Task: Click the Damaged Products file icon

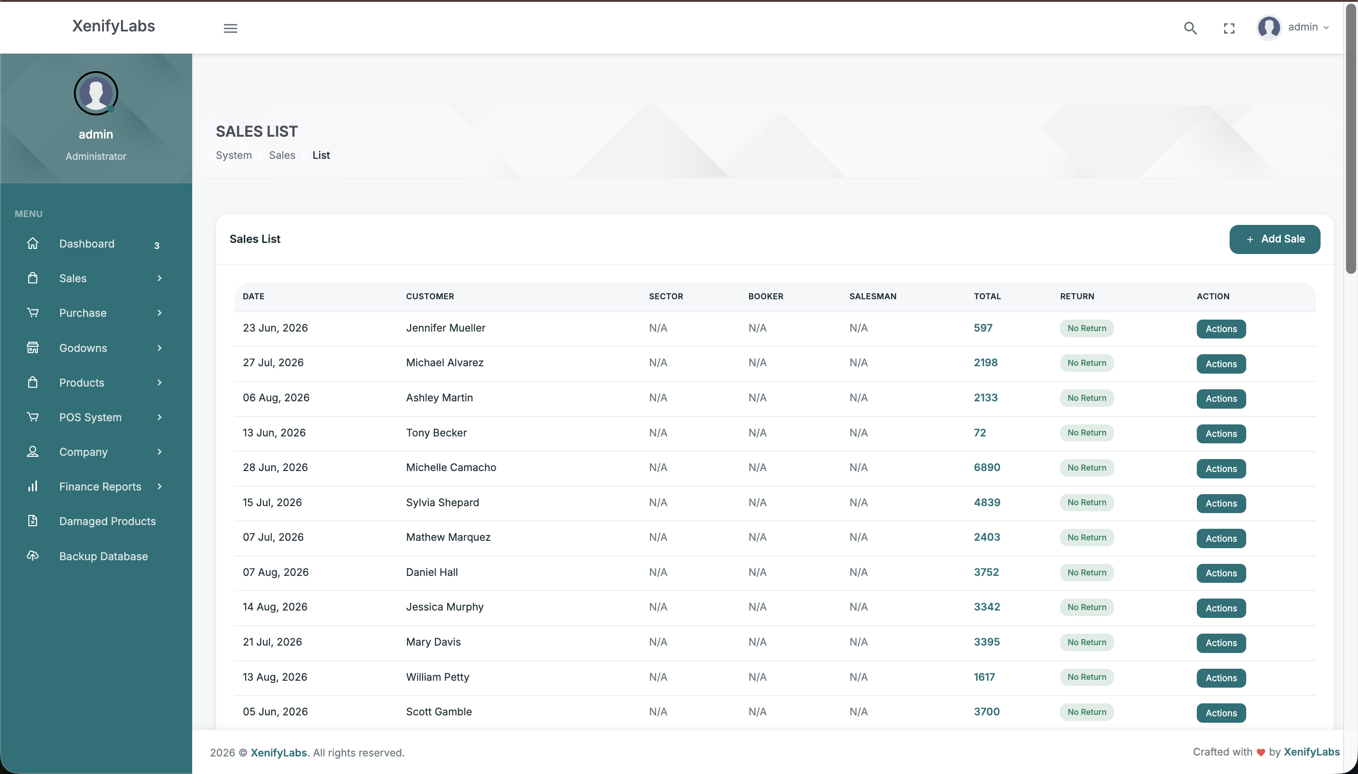Action: pos(32,521)
